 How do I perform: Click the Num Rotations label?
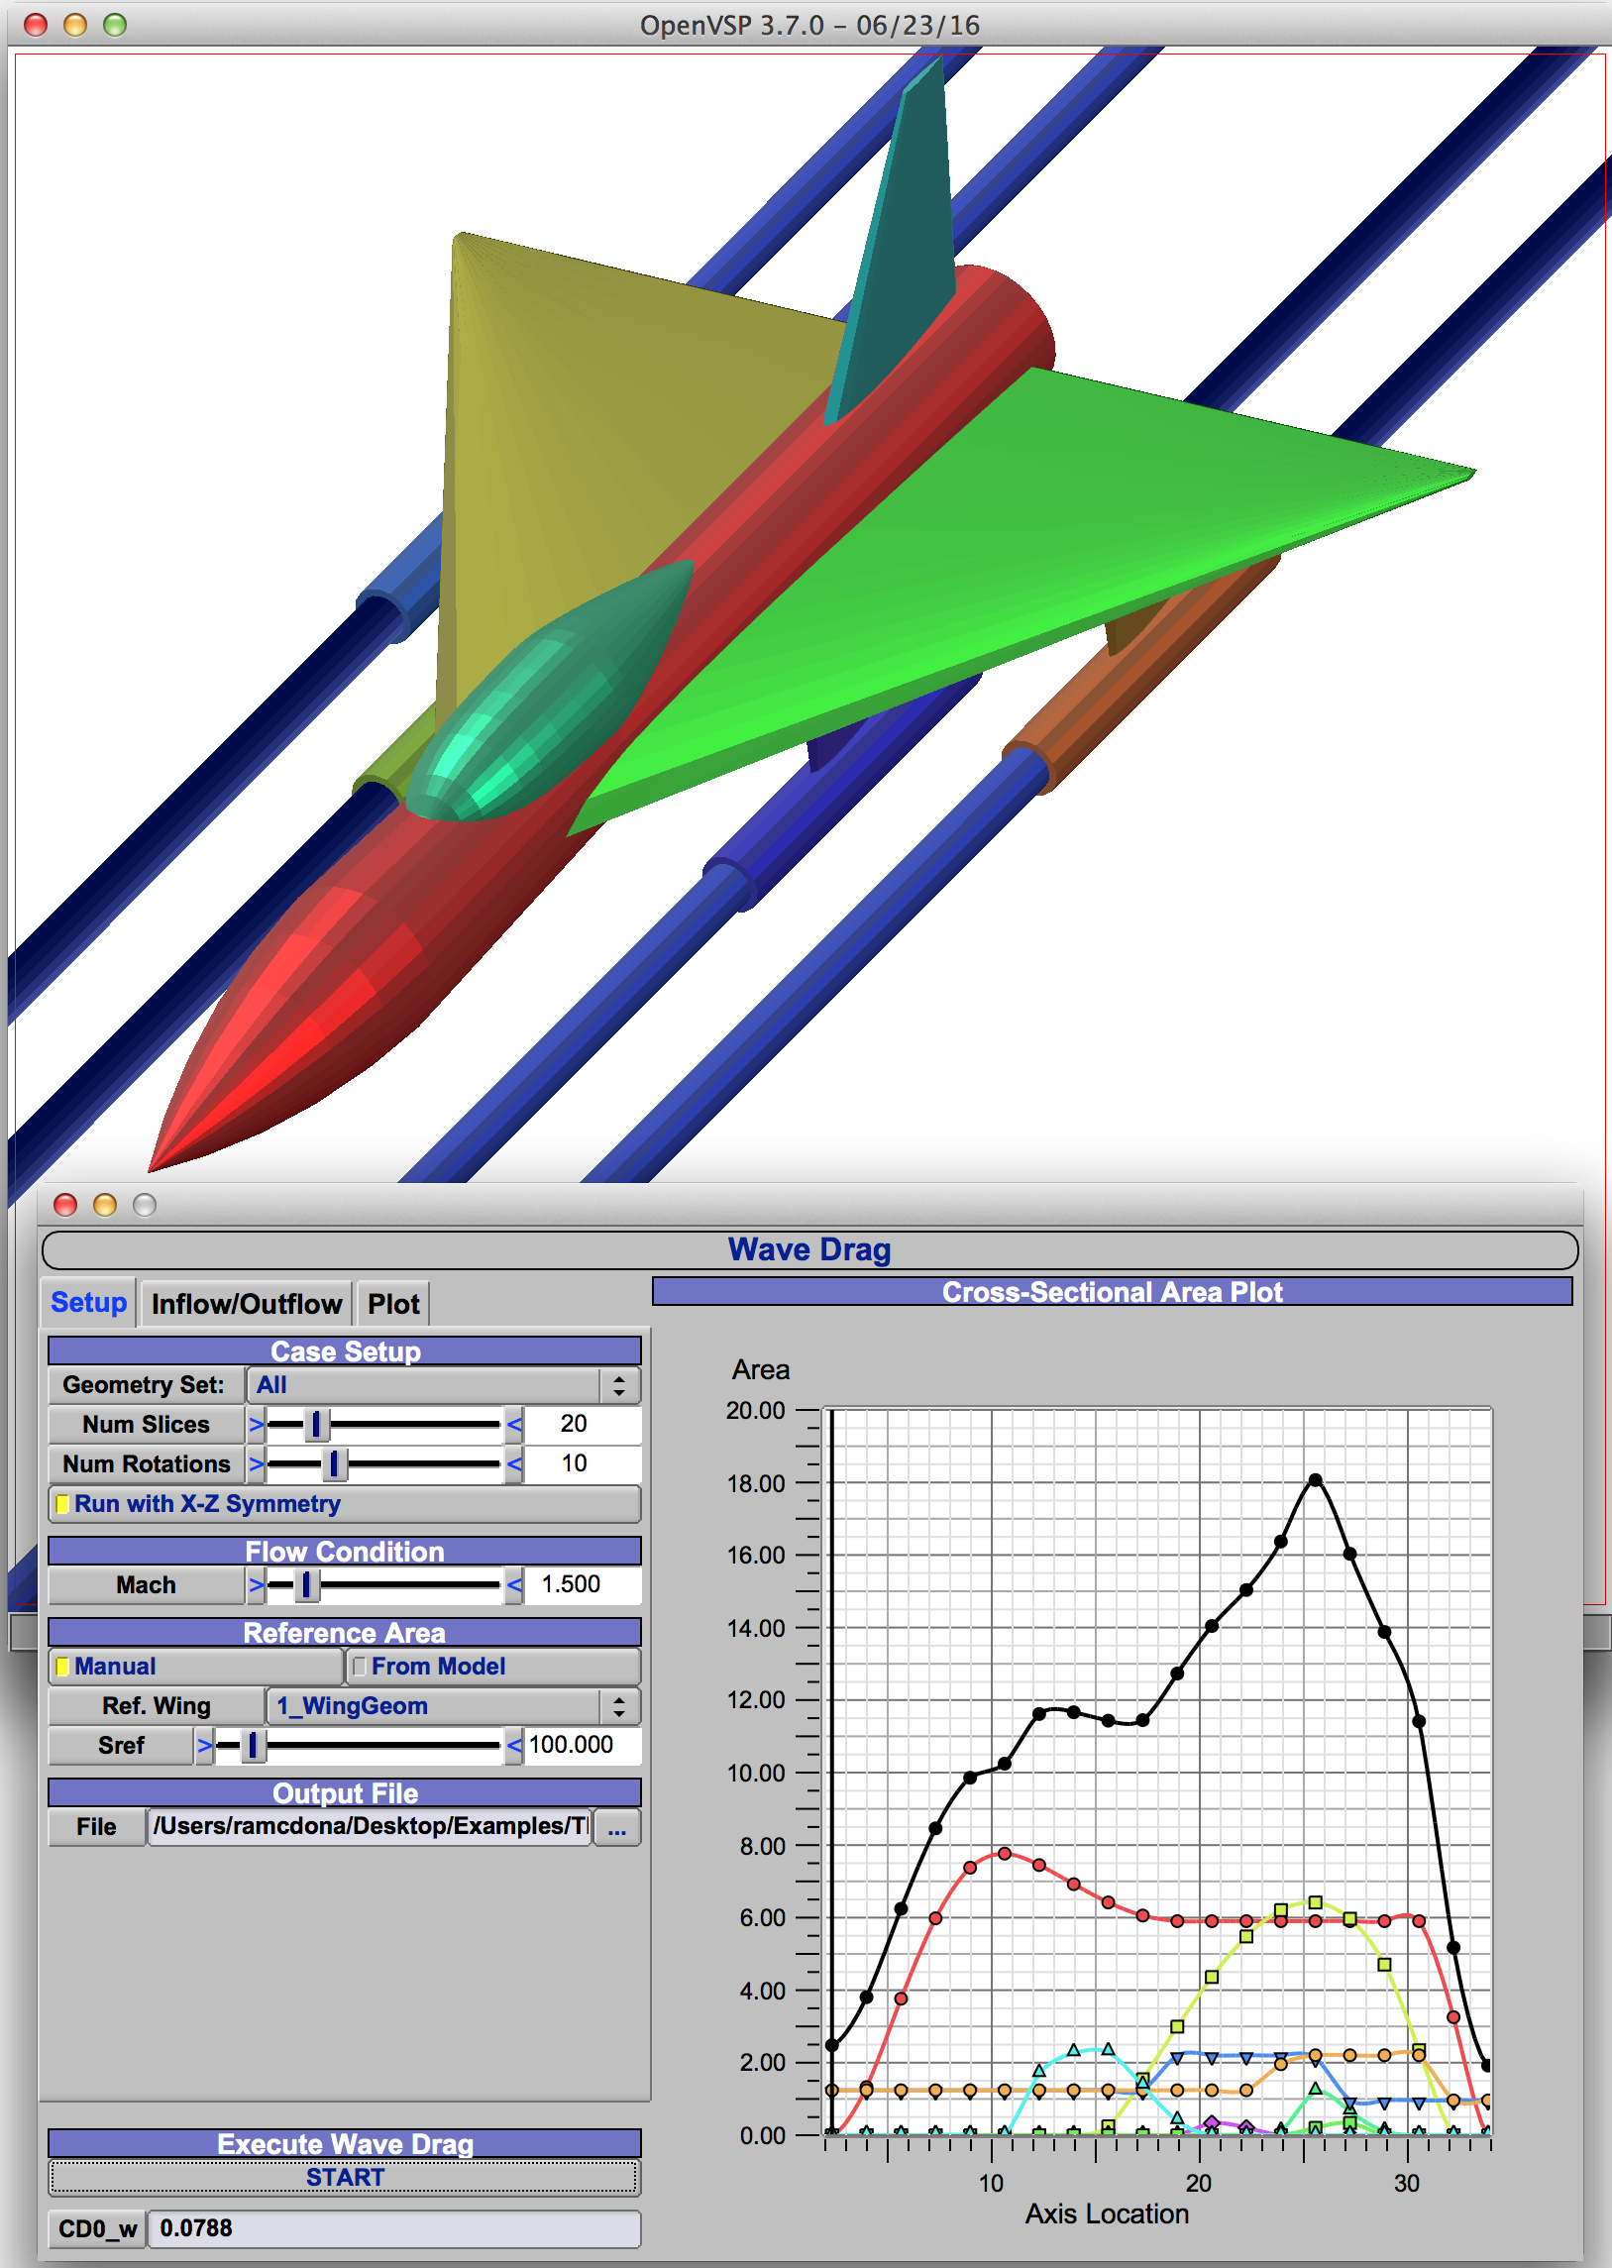click(x=146, y=1464)
